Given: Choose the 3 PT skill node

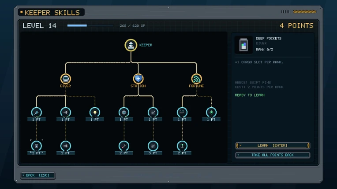Looking at the screenshot, I should [x=153, y=146].
